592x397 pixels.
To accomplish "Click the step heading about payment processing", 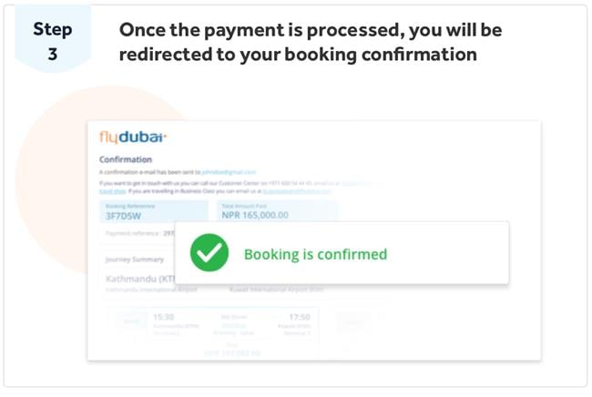I will (x=311, y=42).
